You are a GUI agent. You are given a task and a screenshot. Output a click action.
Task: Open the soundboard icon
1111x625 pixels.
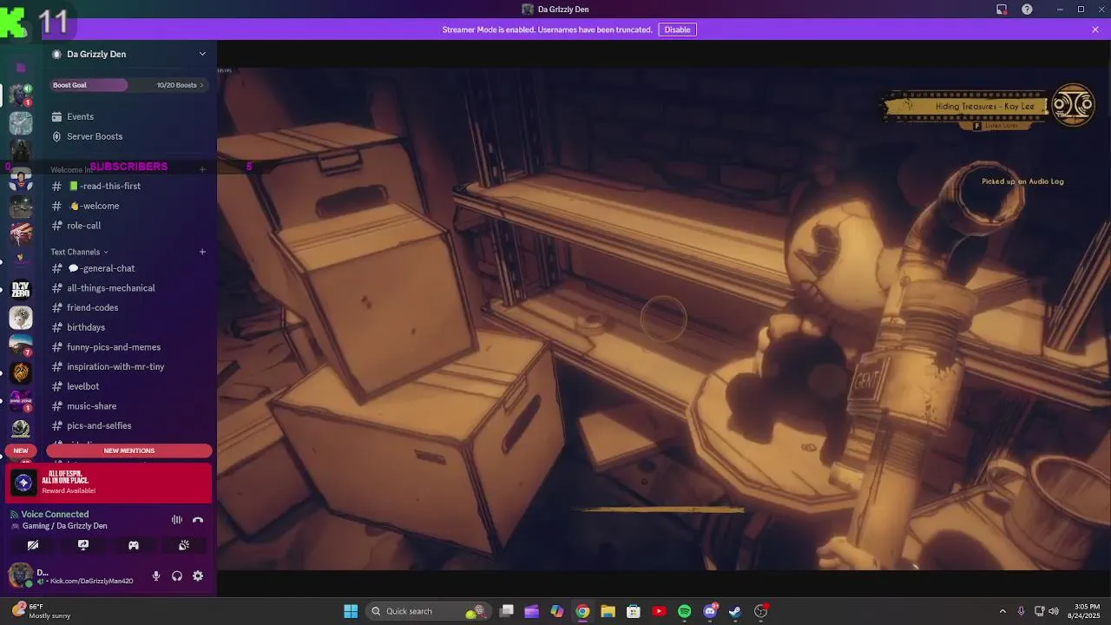click(184, 545)
